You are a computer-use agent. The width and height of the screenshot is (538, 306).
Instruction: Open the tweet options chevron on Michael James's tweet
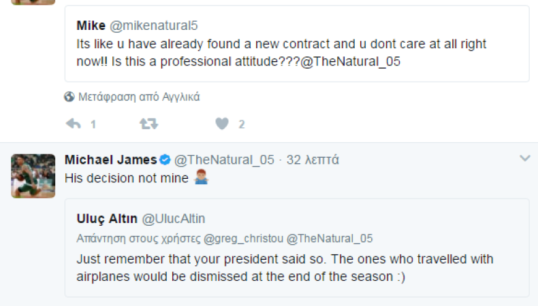pyautogui.click(x=524, y=158)
